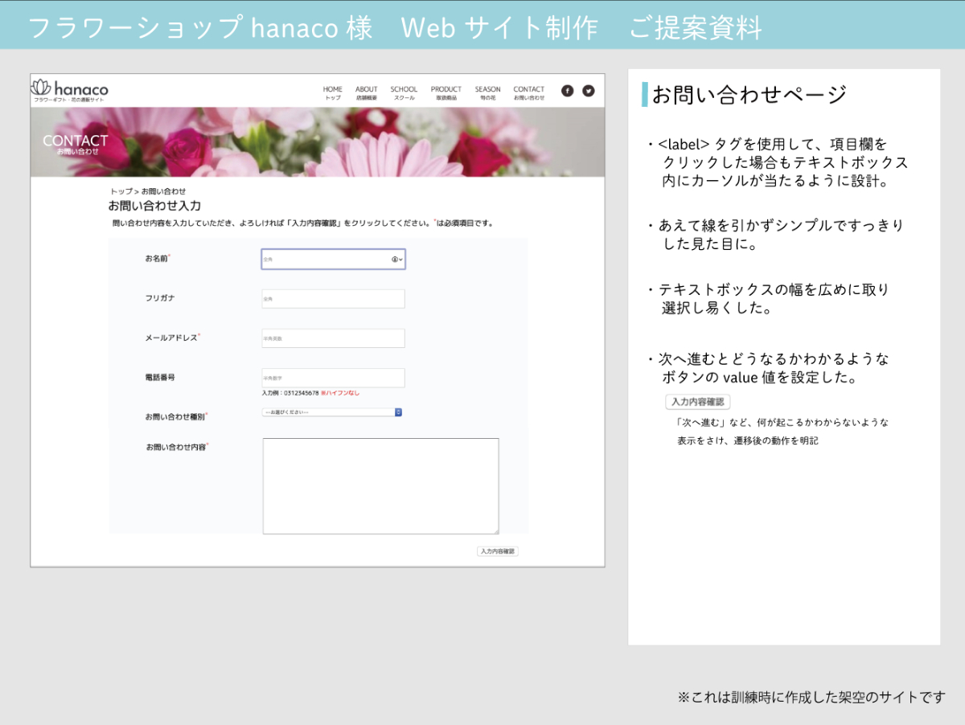
Task: Click the Facebook icon in the header
Action: 567,91
